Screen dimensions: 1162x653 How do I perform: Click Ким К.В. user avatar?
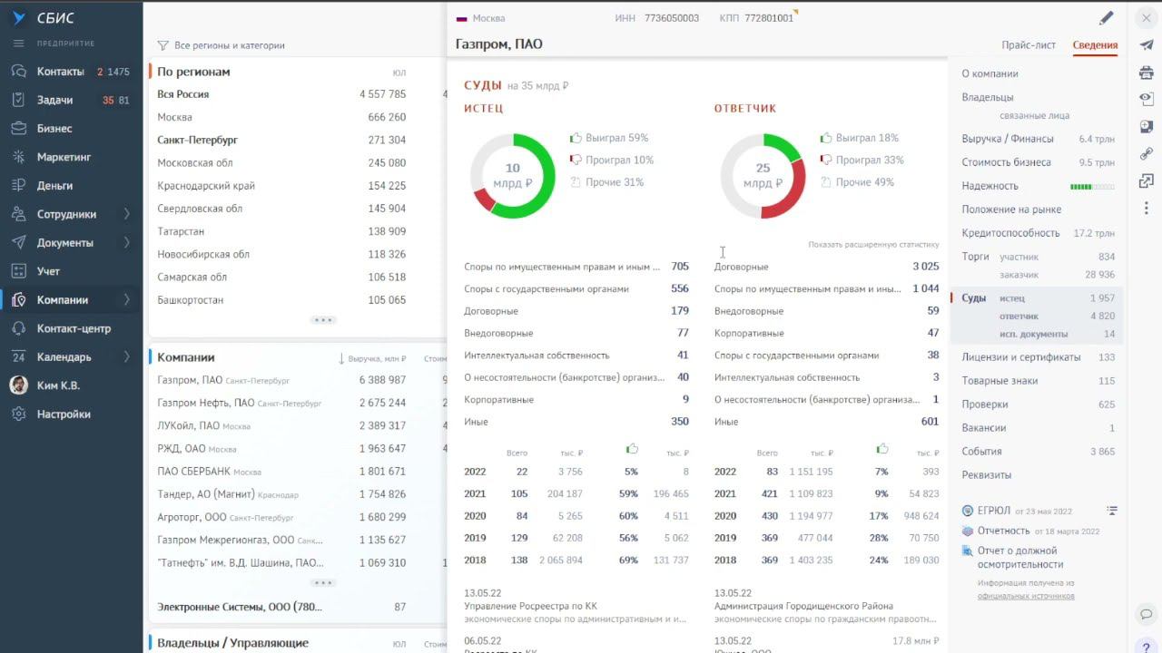pos(19,385)
